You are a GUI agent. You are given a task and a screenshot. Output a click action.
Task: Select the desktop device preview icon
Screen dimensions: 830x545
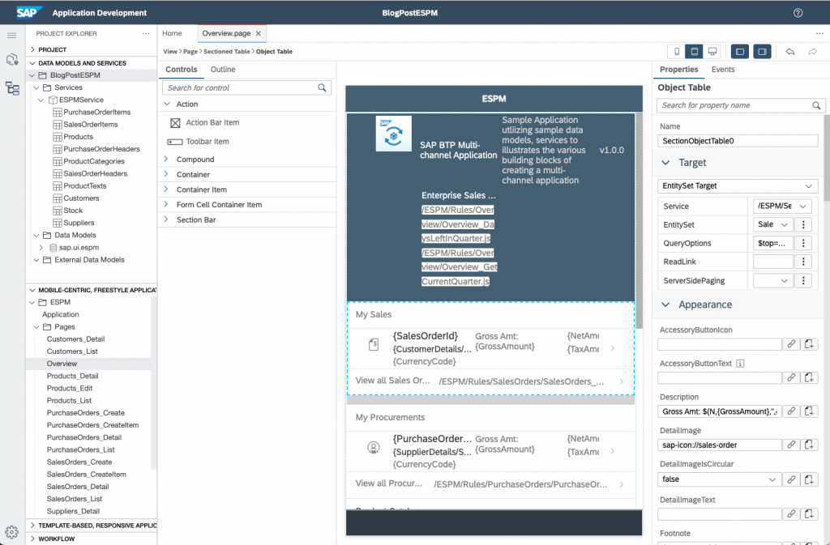[712, 51]
